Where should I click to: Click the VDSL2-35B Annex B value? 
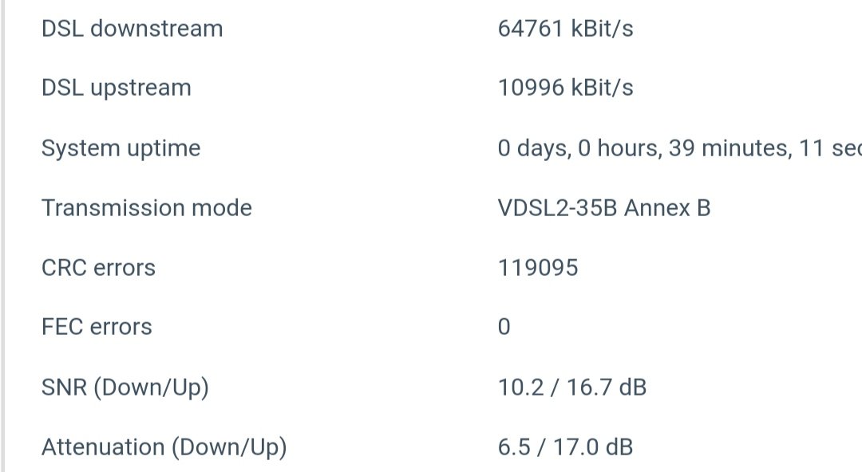tap(604, 208)
